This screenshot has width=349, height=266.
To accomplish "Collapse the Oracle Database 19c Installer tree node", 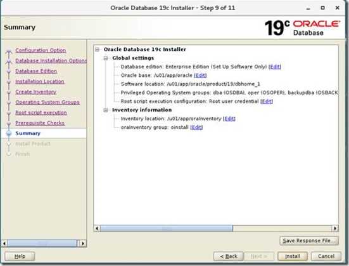I will click(98, 50).
